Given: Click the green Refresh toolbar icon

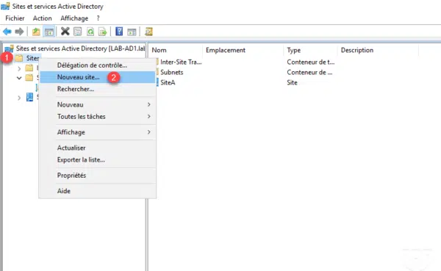Looking at the screenshot, I should (90, 32).
